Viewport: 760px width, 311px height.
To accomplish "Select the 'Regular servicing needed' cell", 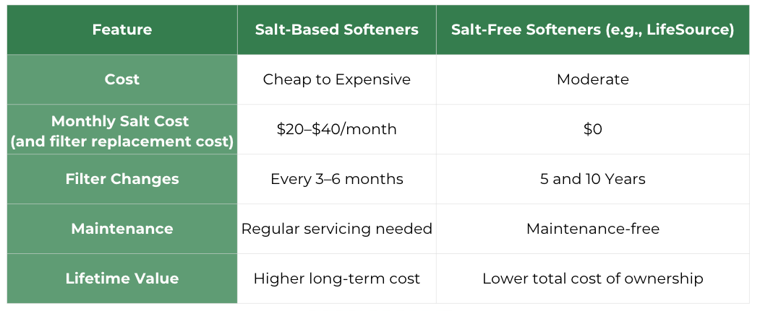I will click(x=336, y=229).
